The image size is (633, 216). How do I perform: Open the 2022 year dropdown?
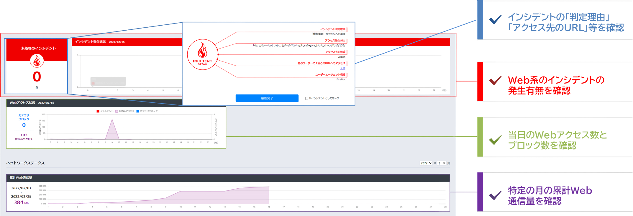pos(426,163)
